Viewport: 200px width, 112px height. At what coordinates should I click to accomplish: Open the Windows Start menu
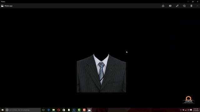(x=2, y=110)
